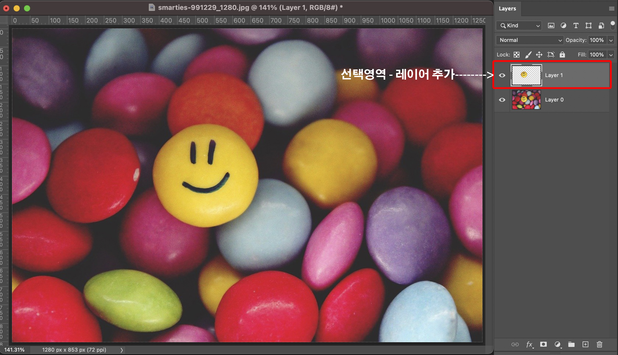
Task: Select the Layer 0 thumbnail
Action: point(526,100)
